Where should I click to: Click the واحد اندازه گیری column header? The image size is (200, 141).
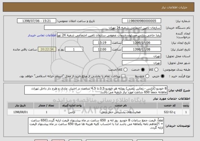tap(72, 105)
